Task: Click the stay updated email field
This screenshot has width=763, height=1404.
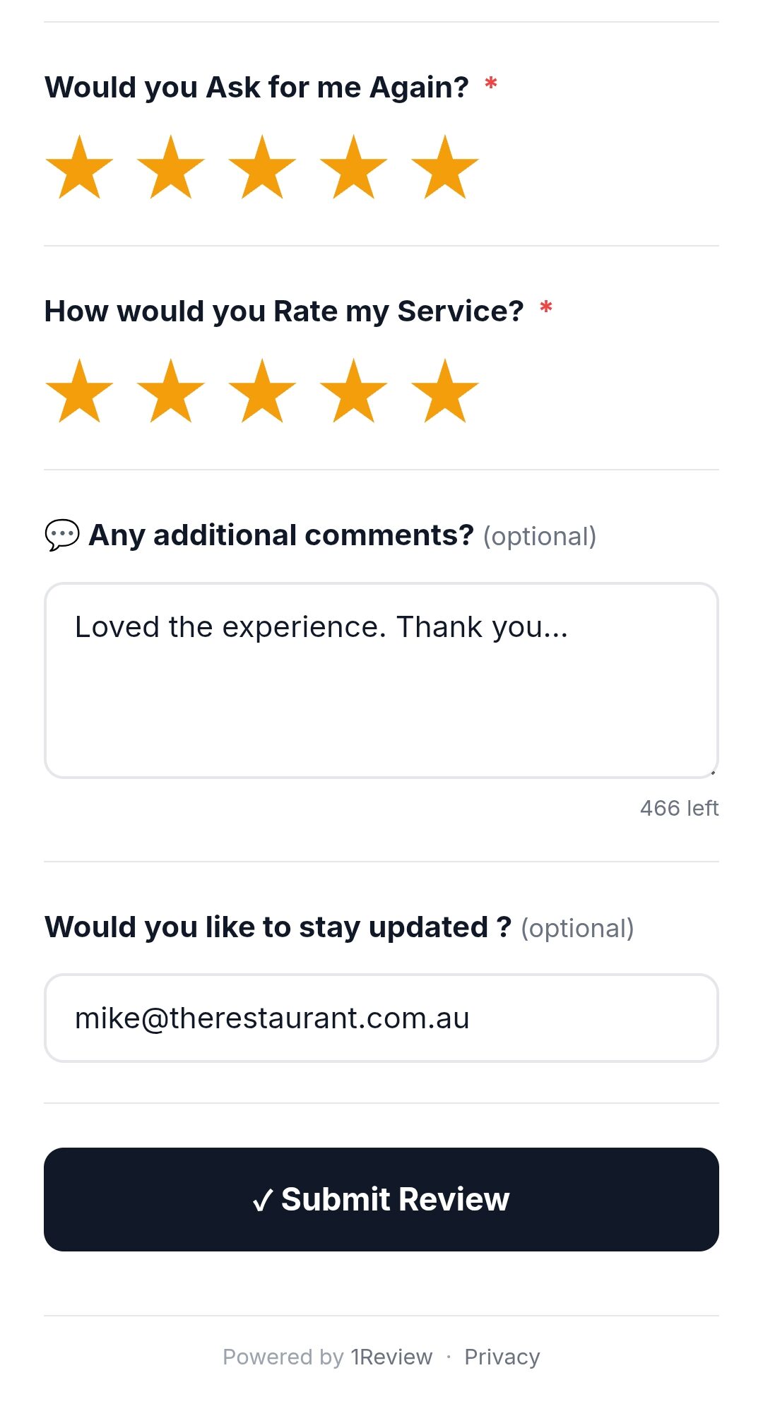Action: [381, 1018]
